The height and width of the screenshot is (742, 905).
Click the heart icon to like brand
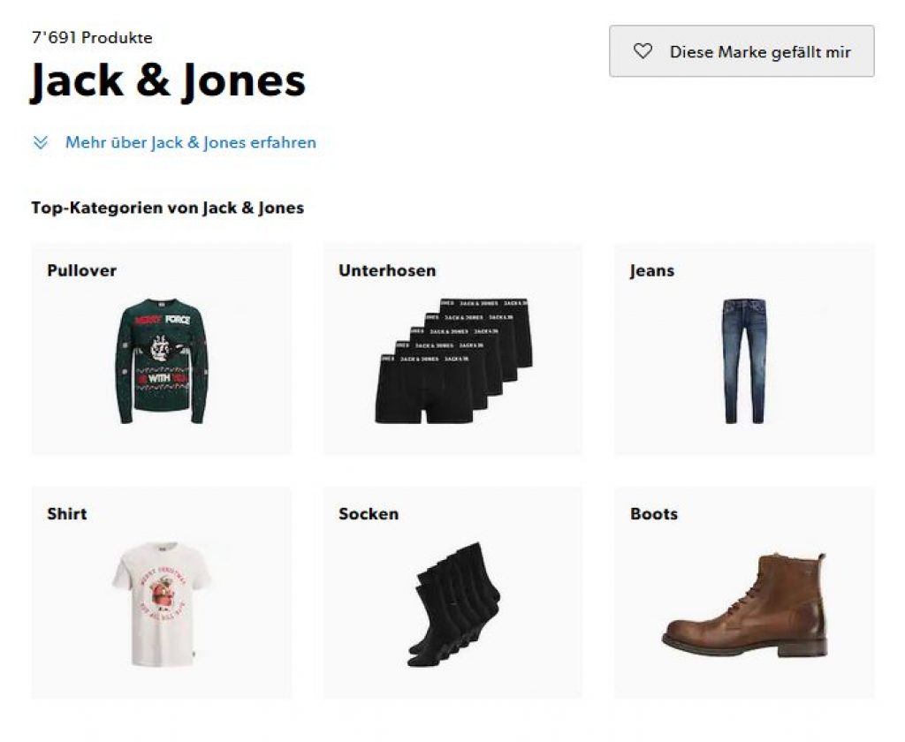[x=643, y=52]
